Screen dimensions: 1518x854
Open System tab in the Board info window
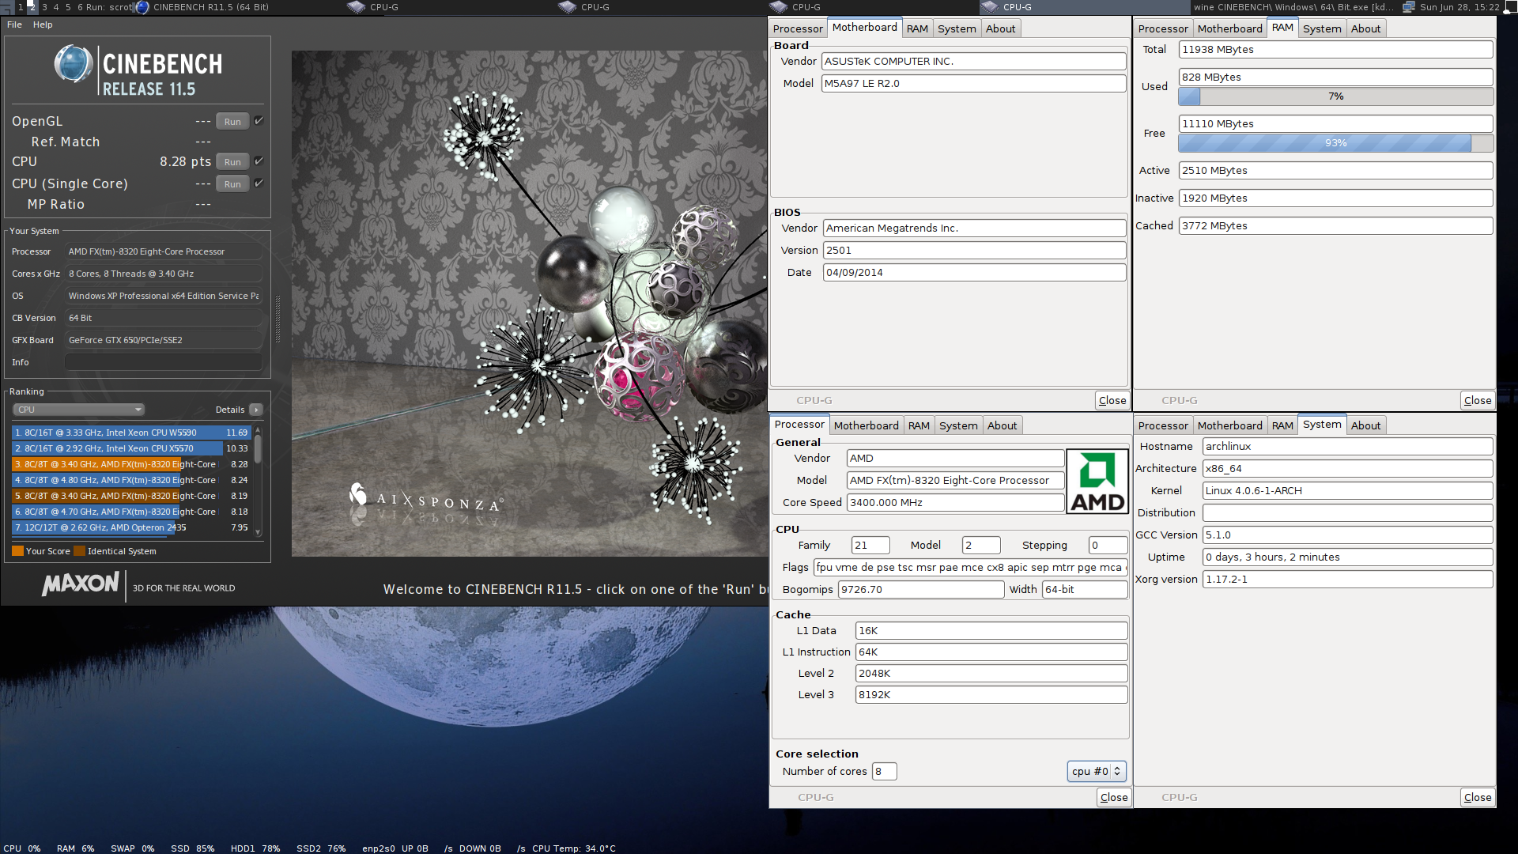[x=957, y=28]
